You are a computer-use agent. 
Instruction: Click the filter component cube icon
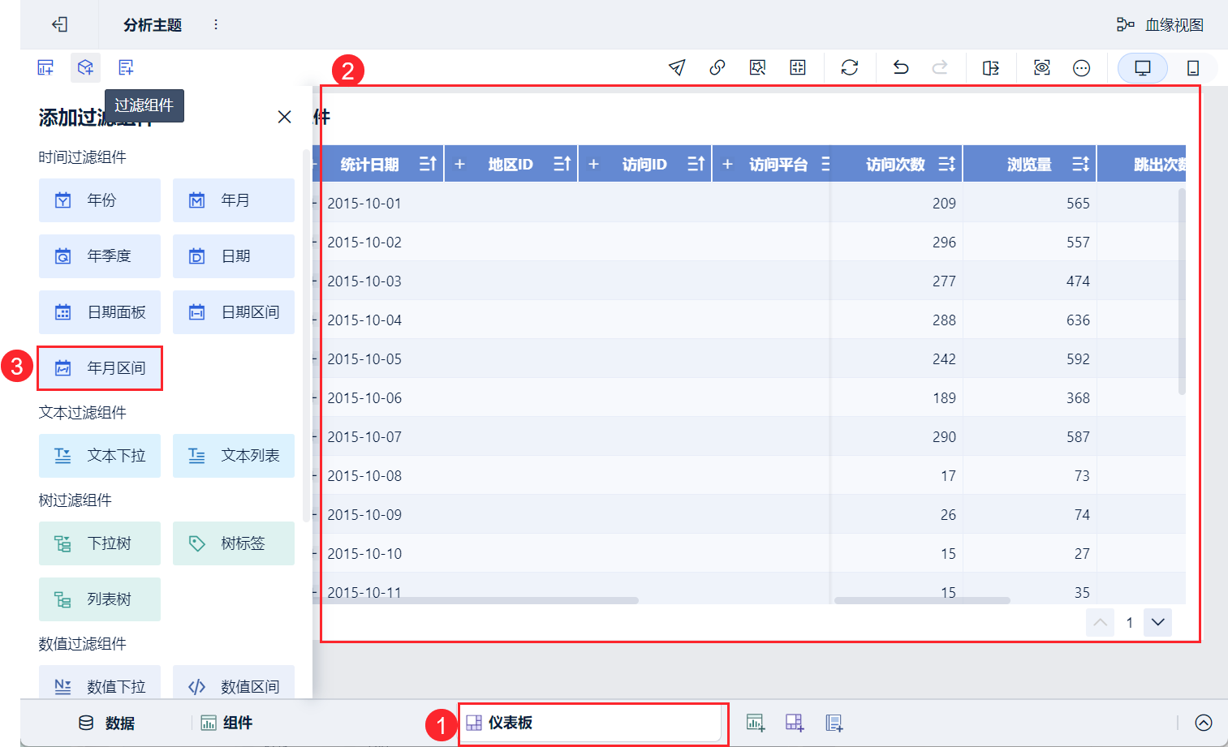coord(85,67)
